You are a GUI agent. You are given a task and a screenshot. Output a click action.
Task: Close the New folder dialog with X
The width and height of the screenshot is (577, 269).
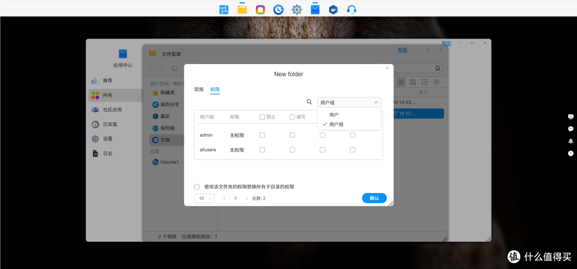coord(387,68)
